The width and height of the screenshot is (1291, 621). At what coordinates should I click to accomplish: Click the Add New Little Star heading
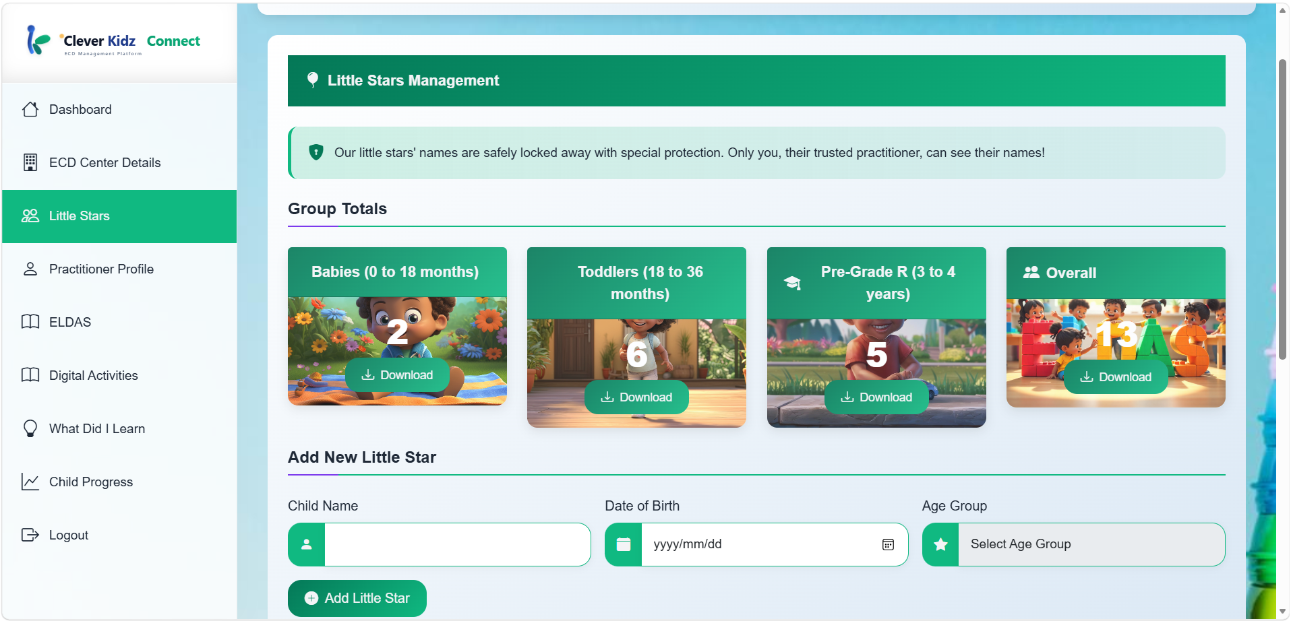click(362, 457)
